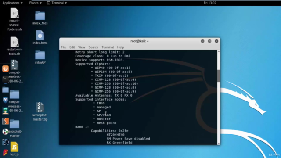
Task: Click the root@kali terminal title bar
Action: 140,41
